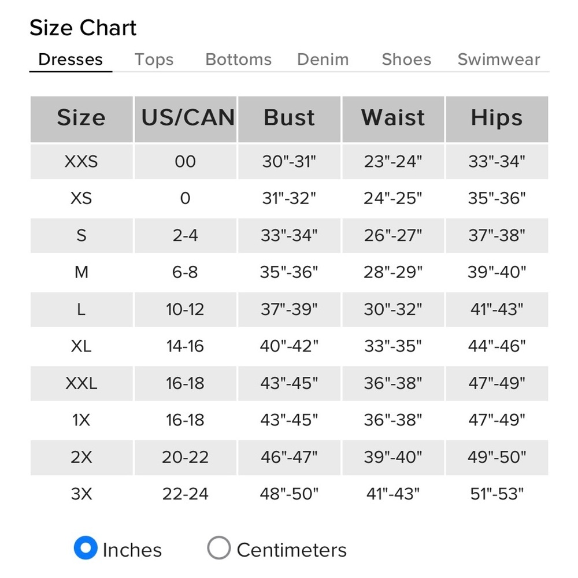Click the Centimeters label text
The height and width of the screenshot is (578, 578).
click(x=291, y=550)
